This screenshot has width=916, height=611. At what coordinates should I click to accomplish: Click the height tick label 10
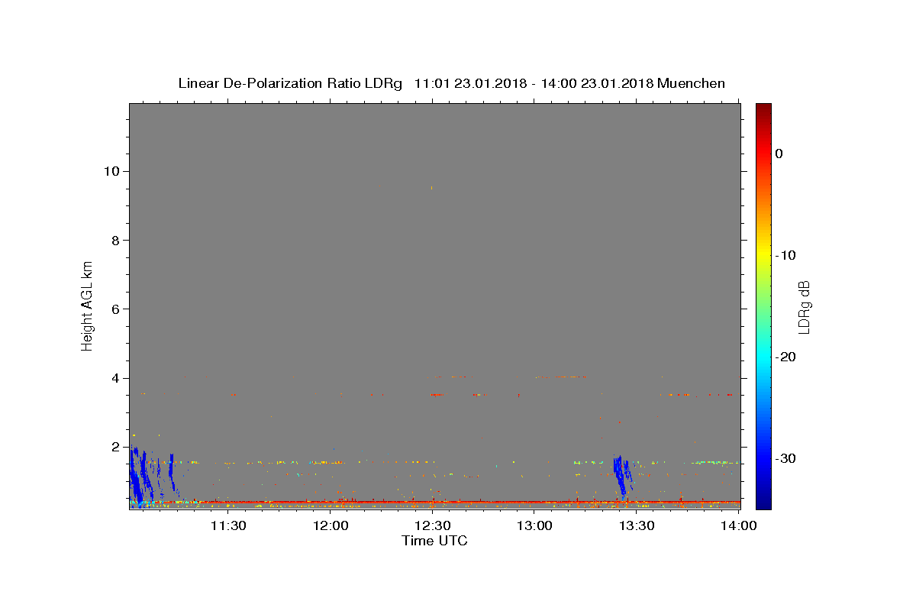point(111,171)
